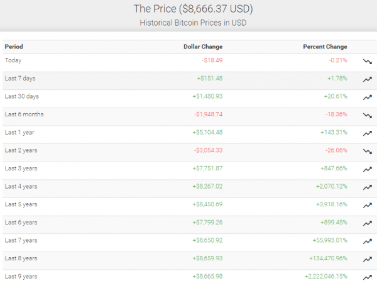This screenshot has width=377, height=288.
Task: Click the +$7,799.26 dollar change value
Action: coord(207,223)
